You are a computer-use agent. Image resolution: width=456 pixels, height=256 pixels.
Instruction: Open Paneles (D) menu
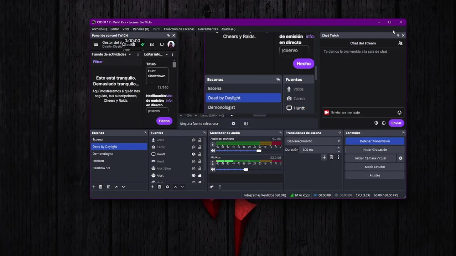(x=141, y=29)
